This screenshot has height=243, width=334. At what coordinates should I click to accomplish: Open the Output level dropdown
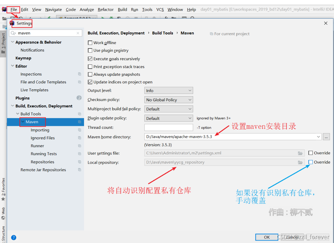(169, 90)
